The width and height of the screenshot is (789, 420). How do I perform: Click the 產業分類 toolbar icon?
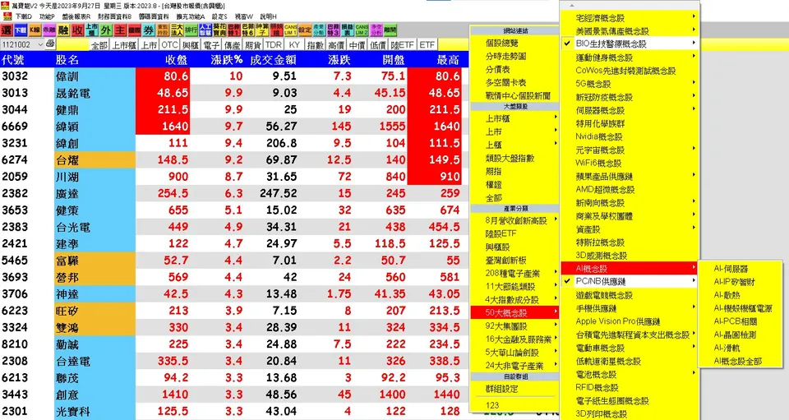[319, 30]
